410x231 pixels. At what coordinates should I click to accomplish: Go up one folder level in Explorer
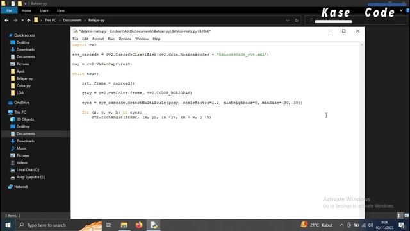(28, 20)
